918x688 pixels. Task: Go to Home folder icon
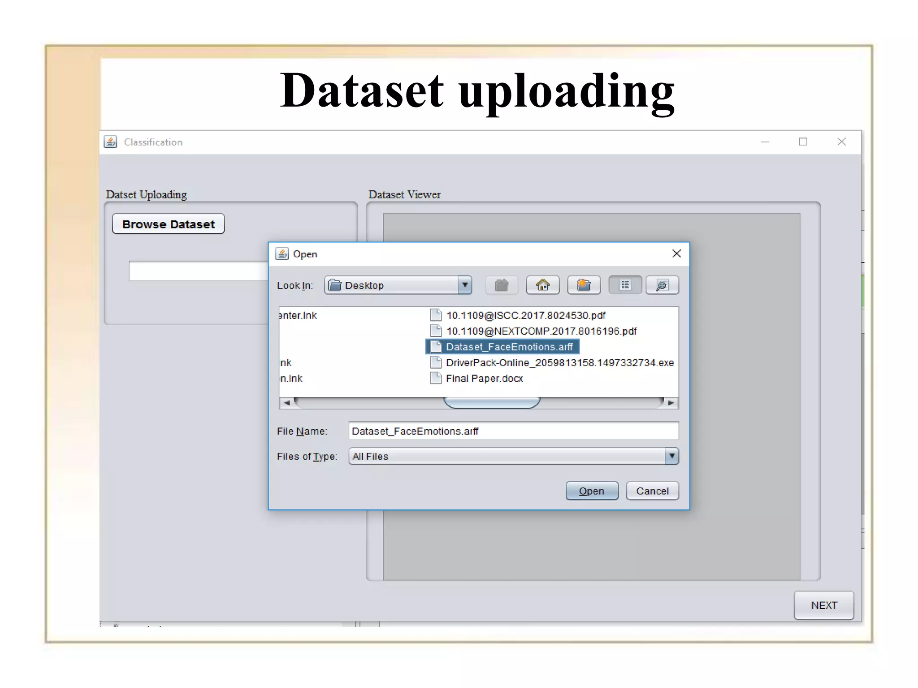[x=542, y=285]
